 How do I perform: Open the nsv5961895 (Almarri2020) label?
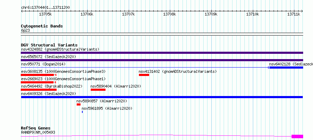[x=107, y=108]
